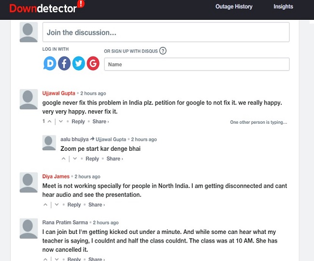Log in with Disqus icon
The width and height of the screenshot is (314, 261).
(50, 63)
